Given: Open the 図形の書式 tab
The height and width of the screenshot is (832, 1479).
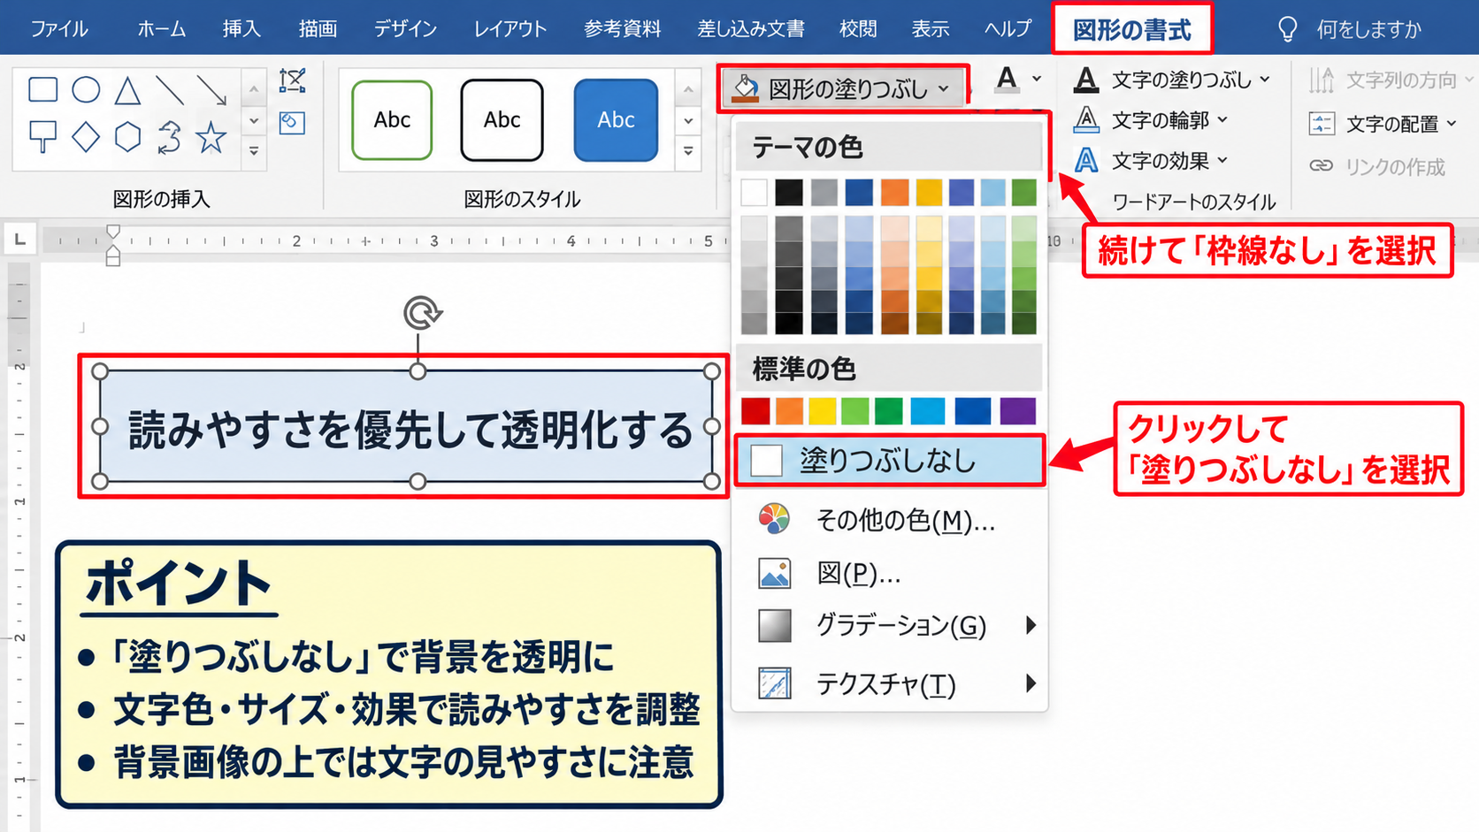Looking at the screenshot, I should 1132,29.
